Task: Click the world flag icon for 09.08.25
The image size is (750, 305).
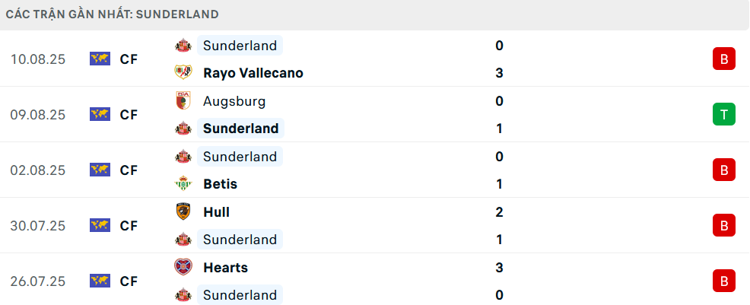Action: pos(100,115)
